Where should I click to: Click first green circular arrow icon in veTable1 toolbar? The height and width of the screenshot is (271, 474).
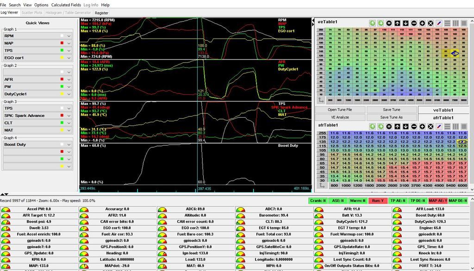pyautogui.click(x=373, y=23)
